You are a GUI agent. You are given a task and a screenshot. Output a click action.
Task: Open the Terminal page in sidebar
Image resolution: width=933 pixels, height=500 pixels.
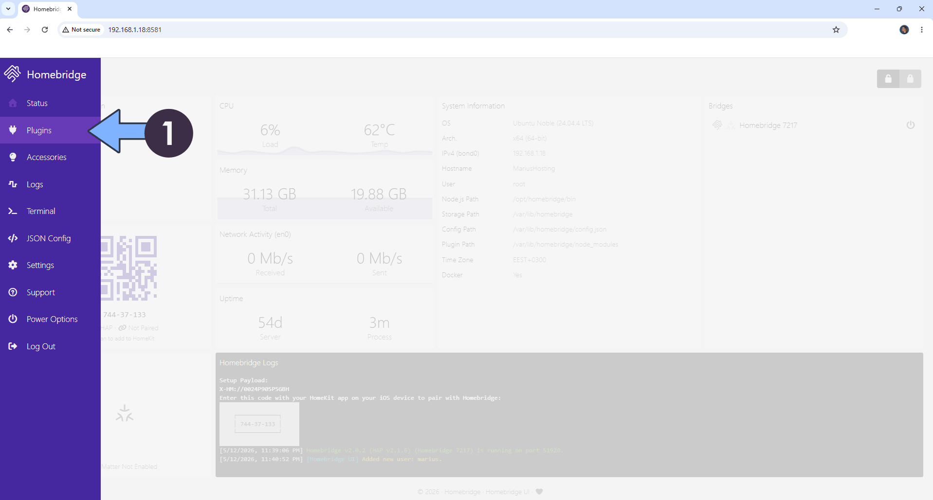(x=50, y=211)
